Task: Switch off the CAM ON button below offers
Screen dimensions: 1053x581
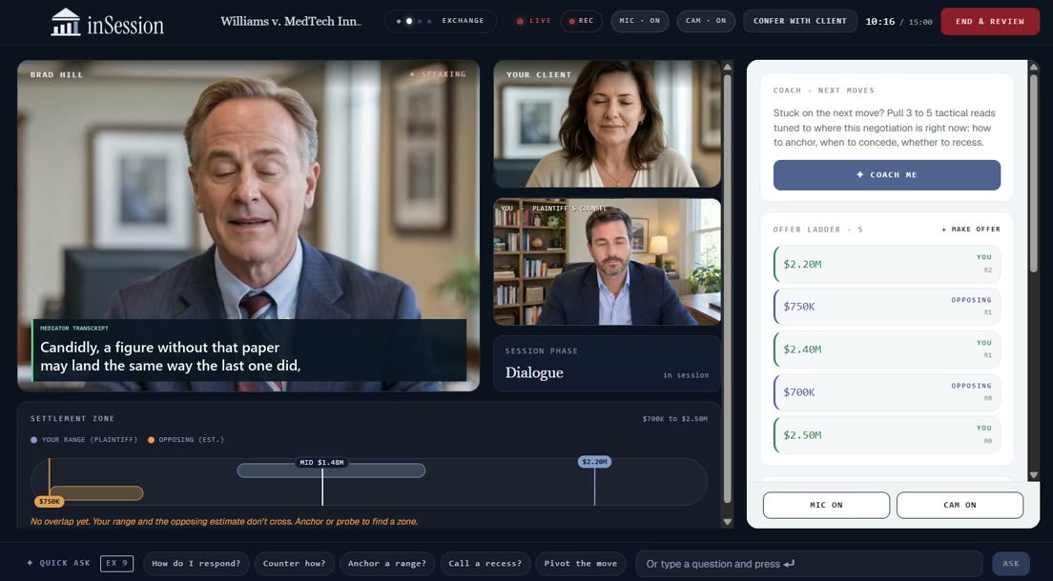Action: tap(960, 505)
